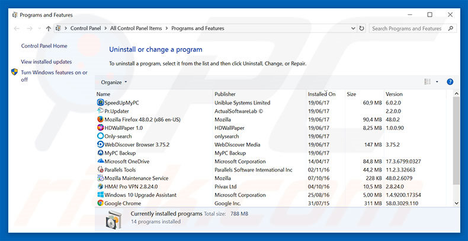The image size is (468, 241).
Task: Expand the chevron after All Control Panel Items
Action: pyautogui.click(x=166, y=28)
